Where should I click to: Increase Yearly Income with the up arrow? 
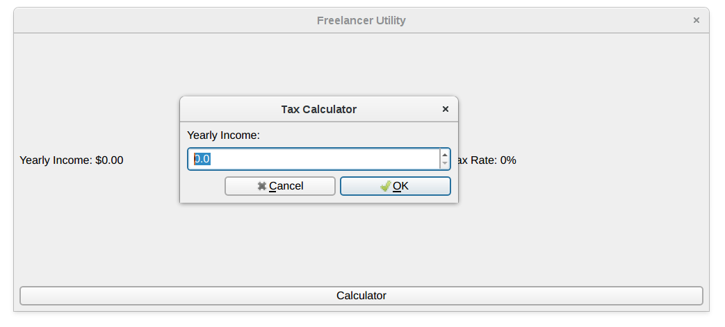445,154
